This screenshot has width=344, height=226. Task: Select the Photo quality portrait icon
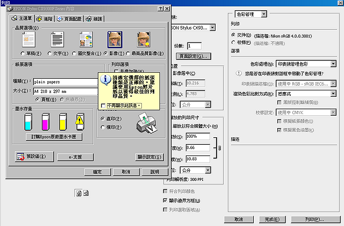(x=114, y=39)
